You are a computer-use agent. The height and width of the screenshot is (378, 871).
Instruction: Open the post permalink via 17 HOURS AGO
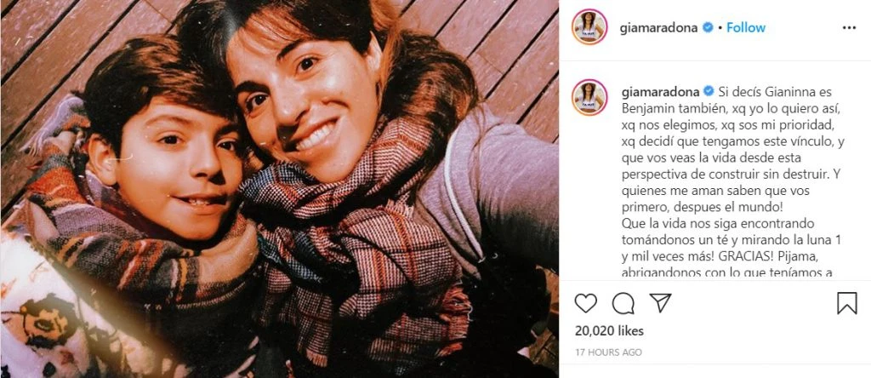pyautogui.click(x=606, y=352)
